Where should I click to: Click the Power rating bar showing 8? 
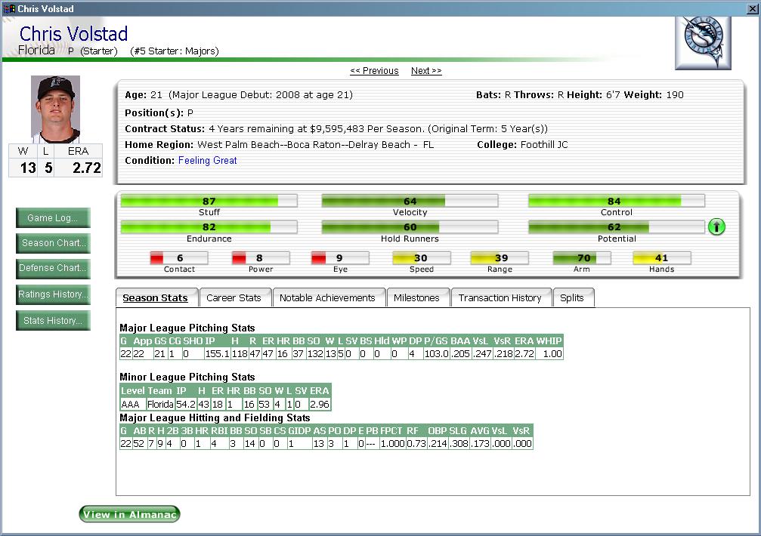tap(261, 258)
